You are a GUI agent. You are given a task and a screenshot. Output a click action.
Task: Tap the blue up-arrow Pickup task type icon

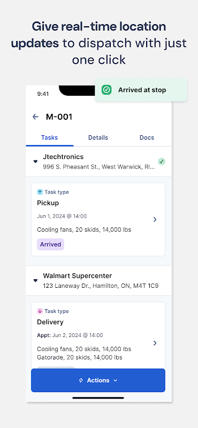tap(40, 192)
